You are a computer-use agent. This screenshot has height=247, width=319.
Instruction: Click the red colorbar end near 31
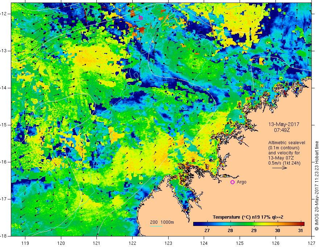[301, 224]
